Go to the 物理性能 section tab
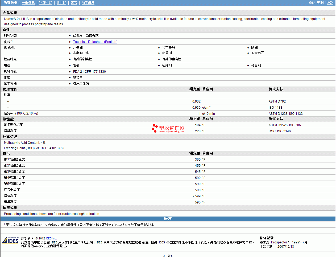 coord(45,3)
